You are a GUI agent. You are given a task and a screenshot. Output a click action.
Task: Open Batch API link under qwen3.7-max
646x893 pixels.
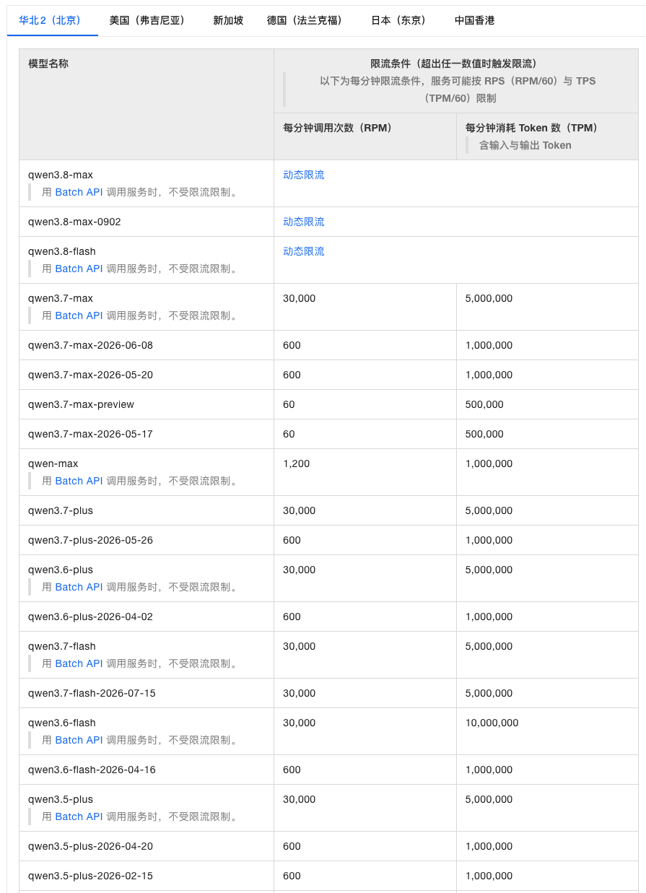point(79,315)
